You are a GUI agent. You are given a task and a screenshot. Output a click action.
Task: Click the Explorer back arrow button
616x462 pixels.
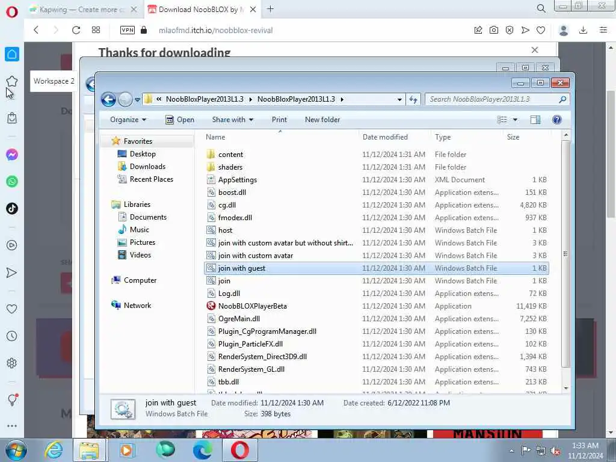click(108, 99)
